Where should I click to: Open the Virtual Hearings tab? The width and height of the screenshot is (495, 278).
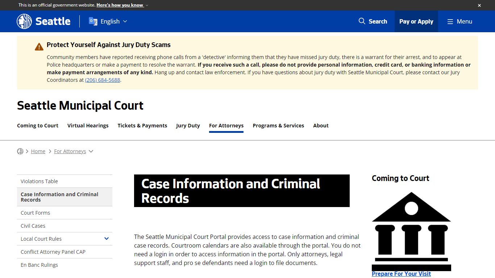point(88,126)
